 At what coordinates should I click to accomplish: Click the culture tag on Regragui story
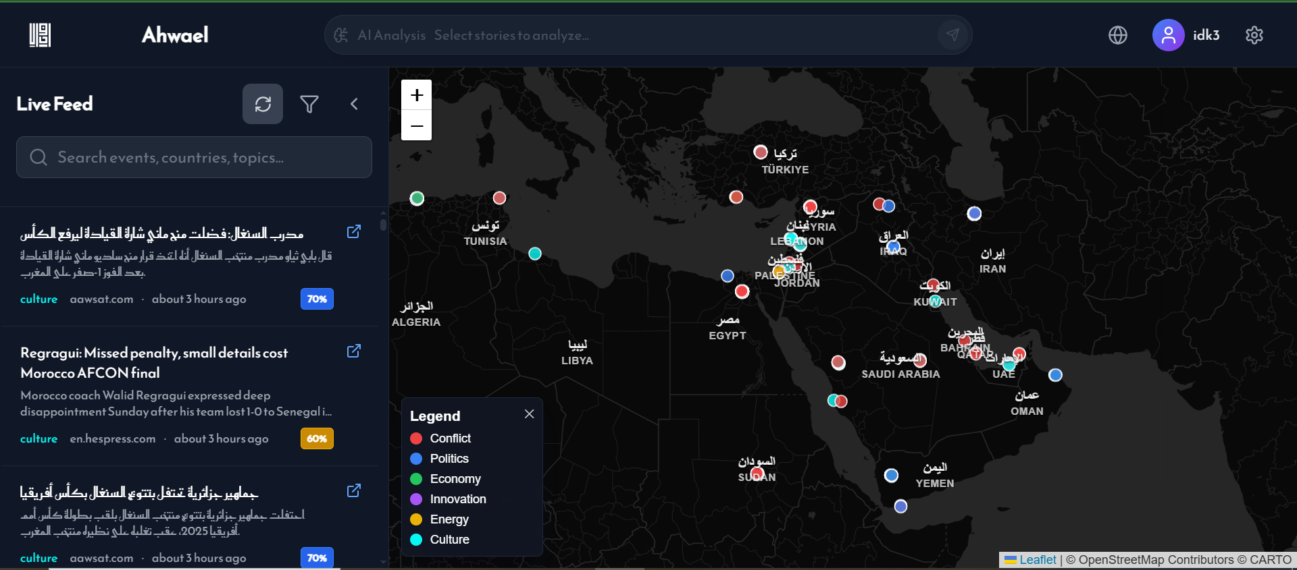click(x=39, y=438)
